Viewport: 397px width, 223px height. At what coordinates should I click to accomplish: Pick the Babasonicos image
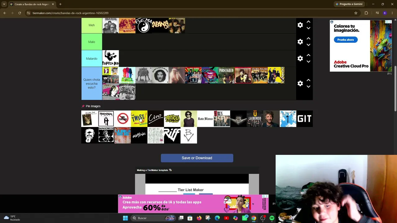tap(106, 135)
